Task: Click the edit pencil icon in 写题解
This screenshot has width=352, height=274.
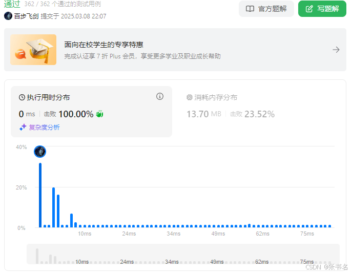Action: pos(309,9)
